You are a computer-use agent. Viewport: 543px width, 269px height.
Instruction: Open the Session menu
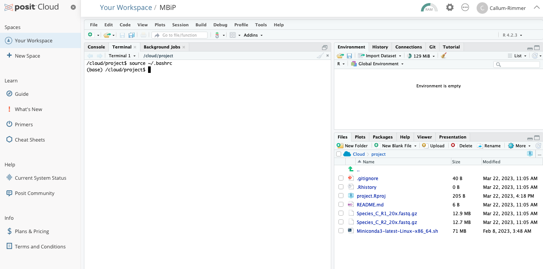coord(180,24)
